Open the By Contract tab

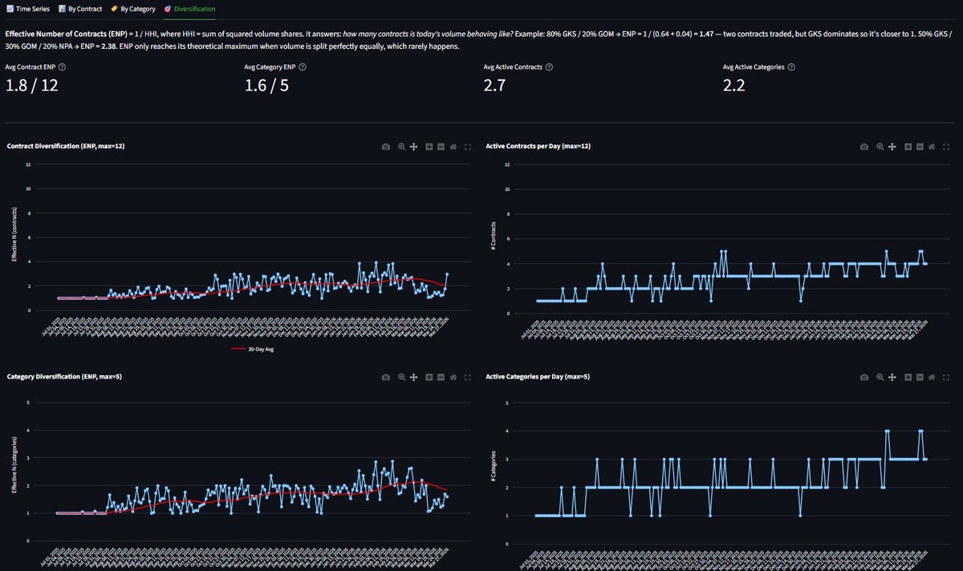point(81,9)
